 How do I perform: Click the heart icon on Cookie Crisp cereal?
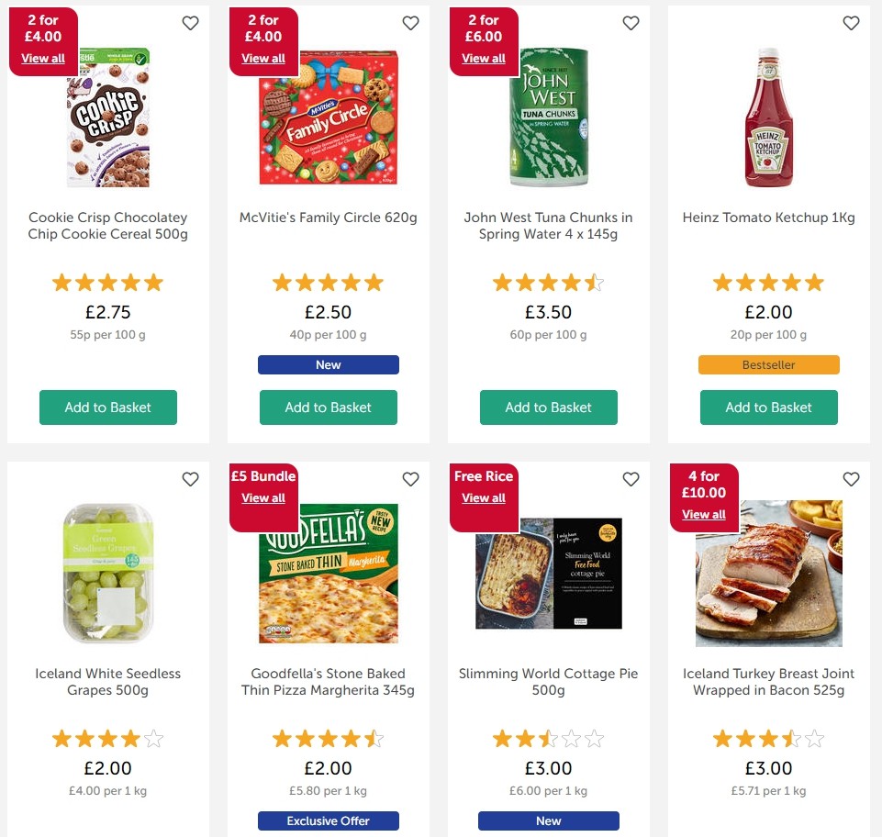190,23
